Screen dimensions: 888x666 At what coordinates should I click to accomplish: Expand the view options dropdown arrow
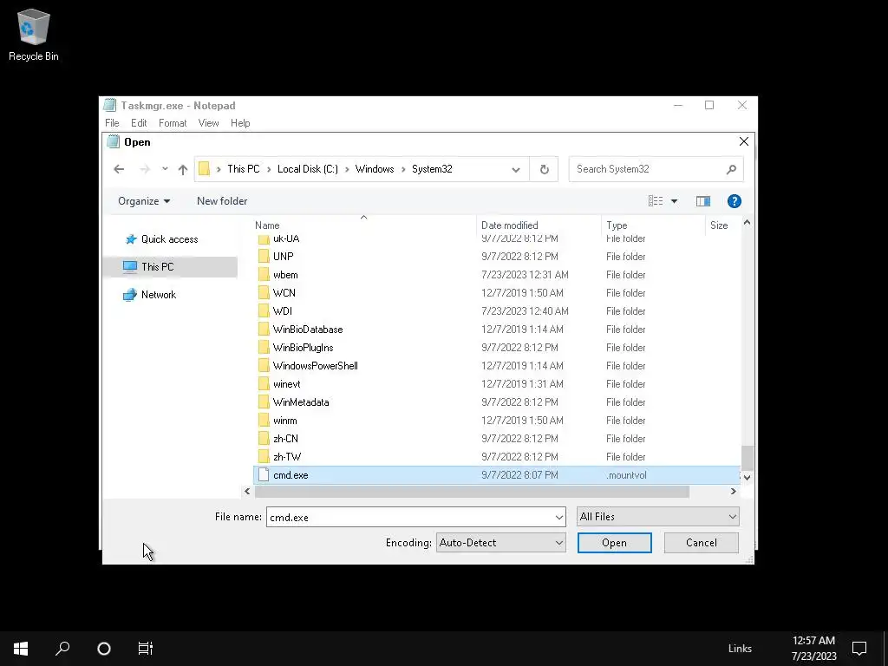click(x=674, y=201)
